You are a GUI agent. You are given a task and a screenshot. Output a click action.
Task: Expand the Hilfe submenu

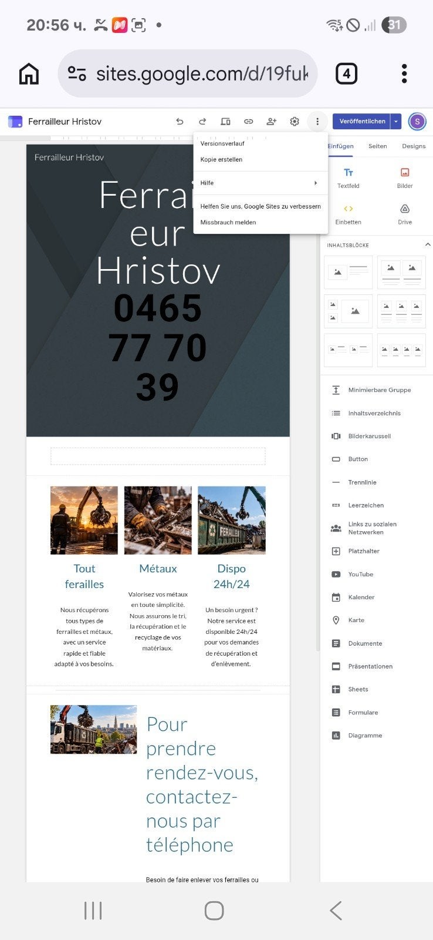[261, 183]
